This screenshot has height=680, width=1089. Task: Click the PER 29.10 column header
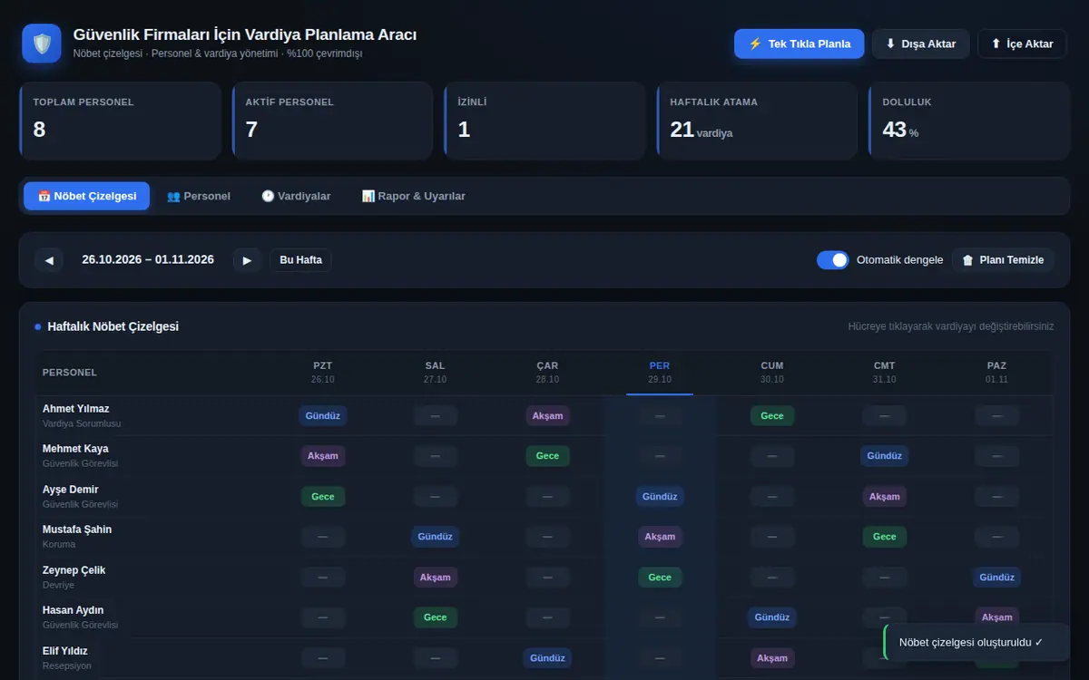660,373
